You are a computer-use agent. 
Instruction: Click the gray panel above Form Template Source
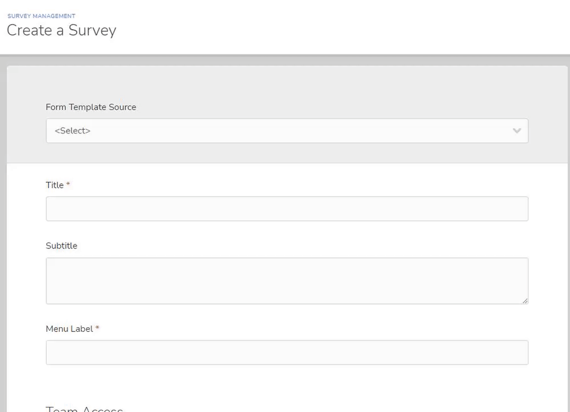tap(287, 84)
